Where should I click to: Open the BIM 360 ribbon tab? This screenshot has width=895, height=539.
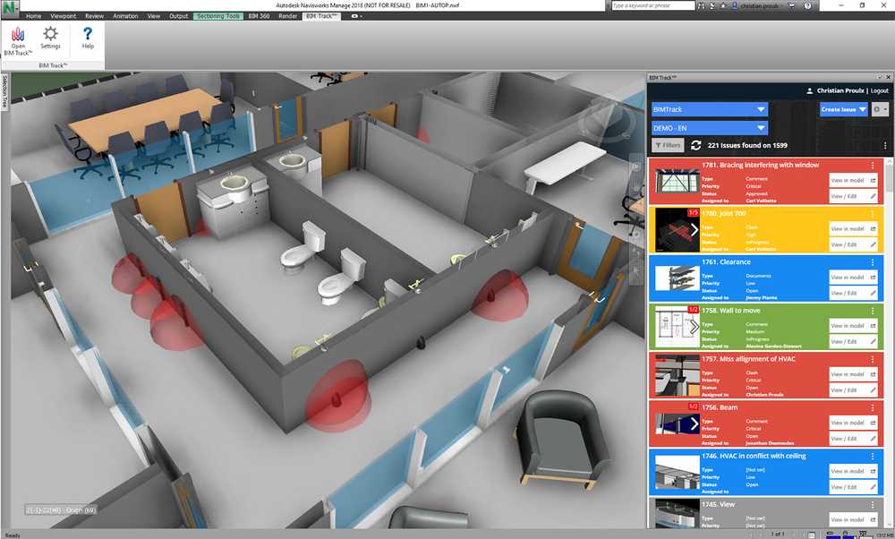[x=259, y=16]
